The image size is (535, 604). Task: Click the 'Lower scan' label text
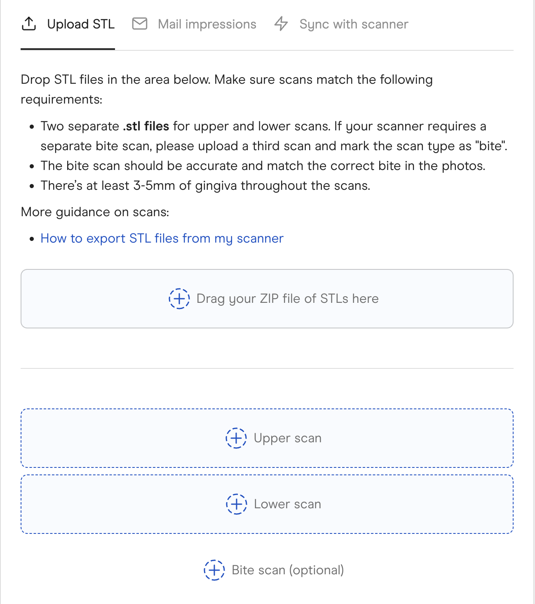point(288,504)
